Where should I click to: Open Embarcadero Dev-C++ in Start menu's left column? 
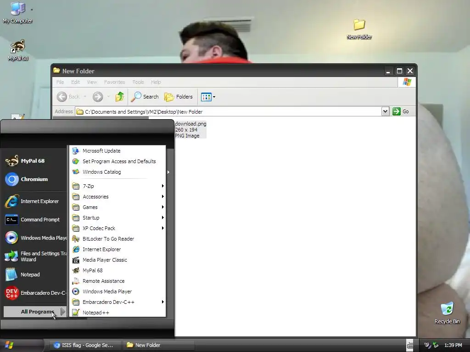point(35,293)
